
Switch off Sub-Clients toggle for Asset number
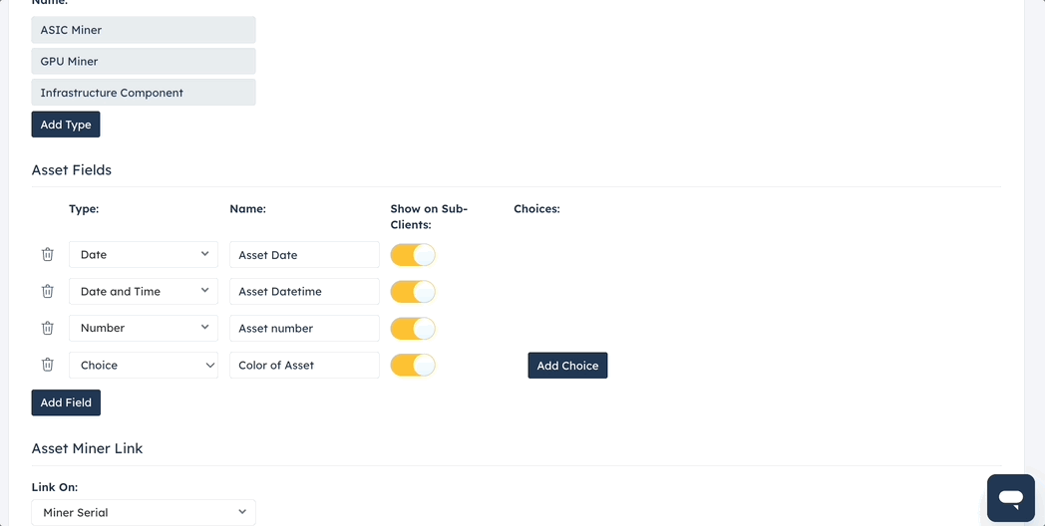[x=413, y=328]
